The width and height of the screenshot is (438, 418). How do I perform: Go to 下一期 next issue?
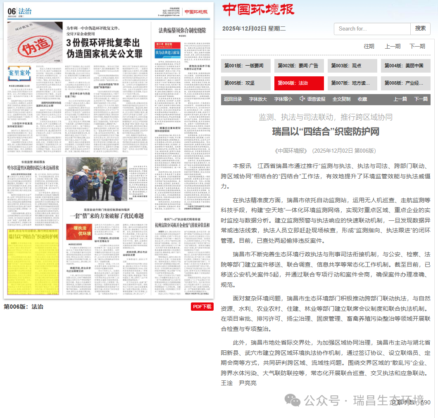pos(417,46)
